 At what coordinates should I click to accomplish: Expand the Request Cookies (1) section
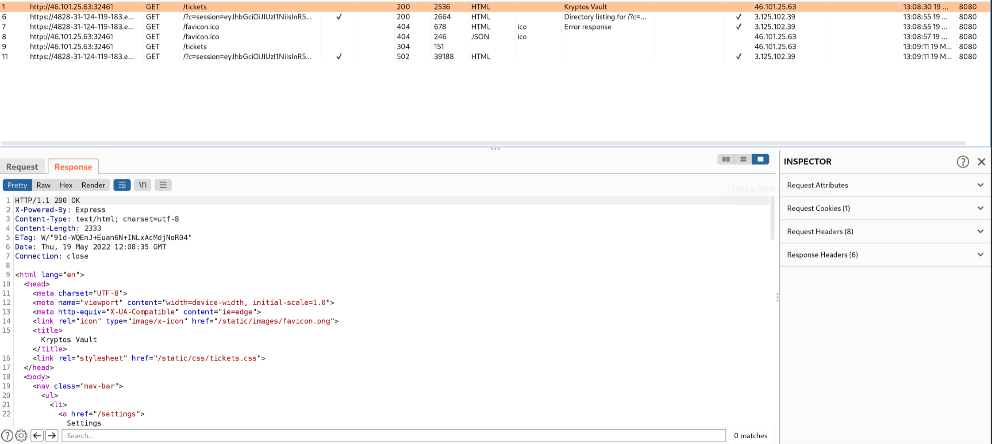pos(885,209)
